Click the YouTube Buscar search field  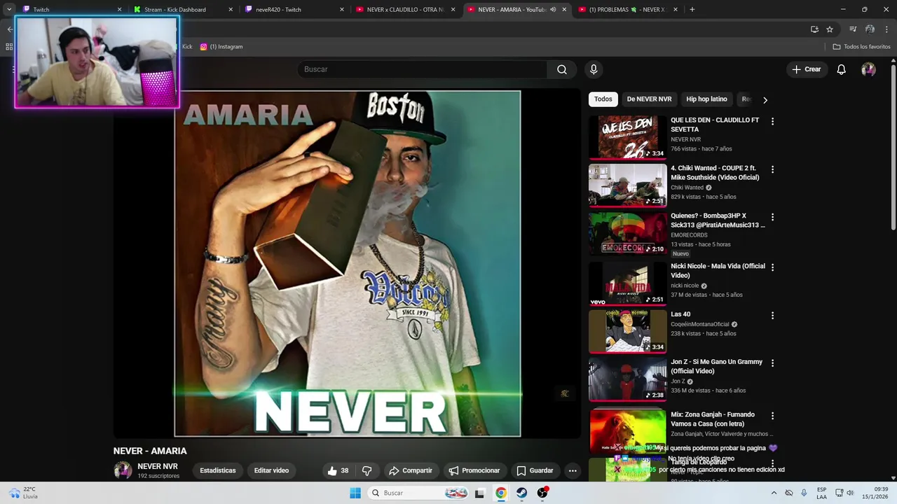click(x=423, y=69)
